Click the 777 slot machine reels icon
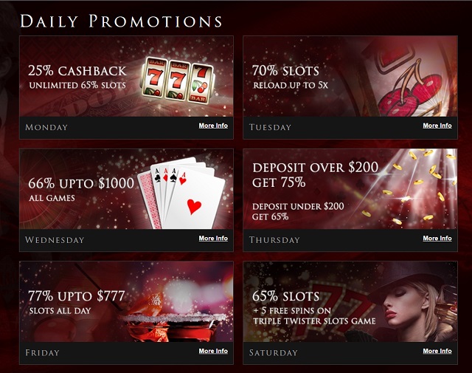 [178, 80]
